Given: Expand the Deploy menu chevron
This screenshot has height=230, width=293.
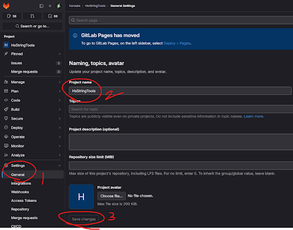Looking at the screenshot, I should tap(60, 128).
